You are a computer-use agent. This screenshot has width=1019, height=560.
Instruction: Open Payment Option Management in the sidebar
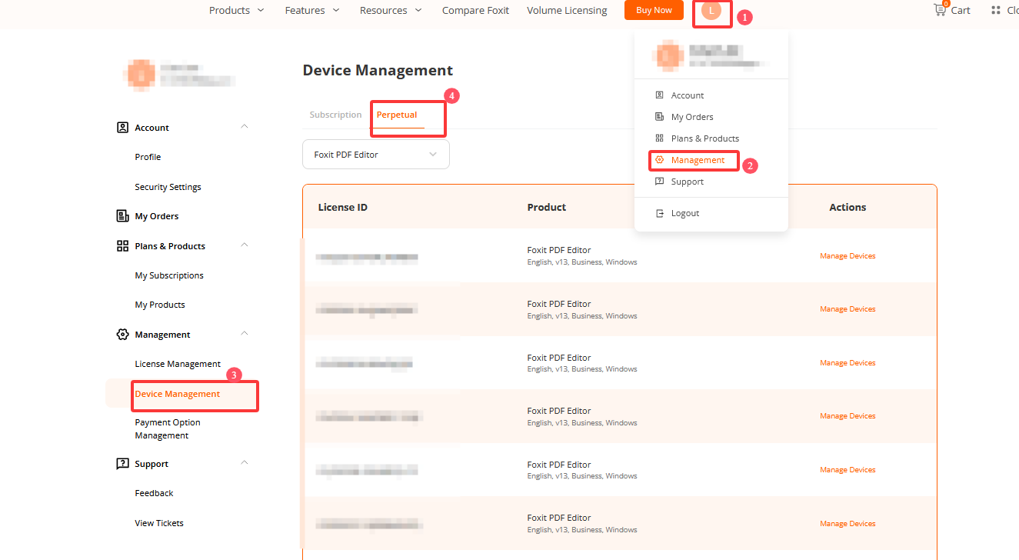168,429
